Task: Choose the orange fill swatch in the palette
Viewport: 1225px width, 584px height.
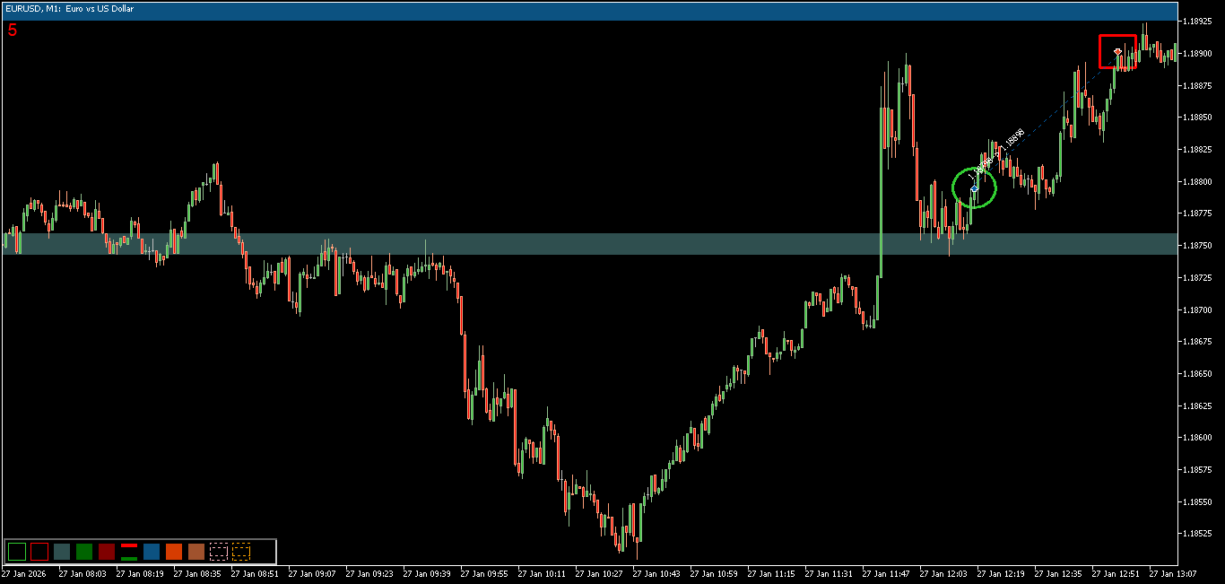Action: pyautogui.click(x=174, y=552)
